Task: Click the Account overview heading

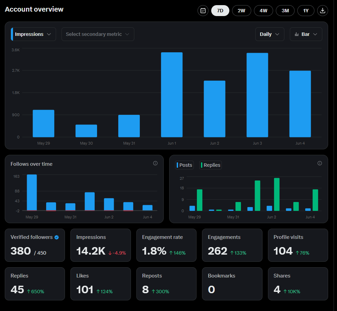Action: (34, 9)
